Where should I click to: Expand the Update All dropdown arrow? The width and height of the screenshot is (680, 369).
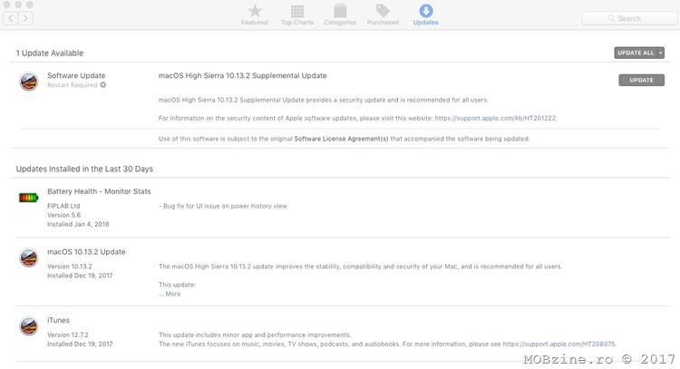click(x=661, y=53)
